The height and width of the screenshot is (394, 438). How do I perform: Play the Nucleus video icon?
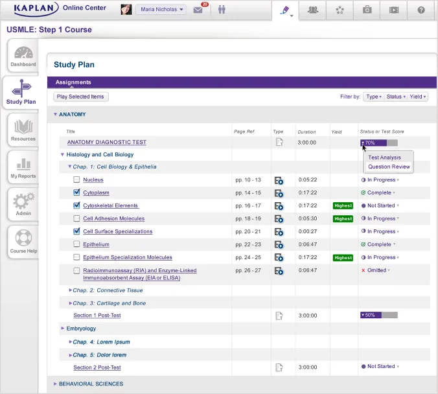(x=279, y=181)
